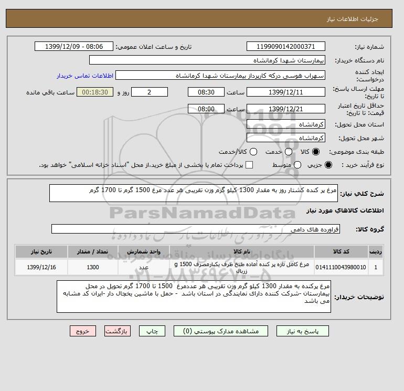Click the delivery city field کرمانشاه

pos(286,138)
